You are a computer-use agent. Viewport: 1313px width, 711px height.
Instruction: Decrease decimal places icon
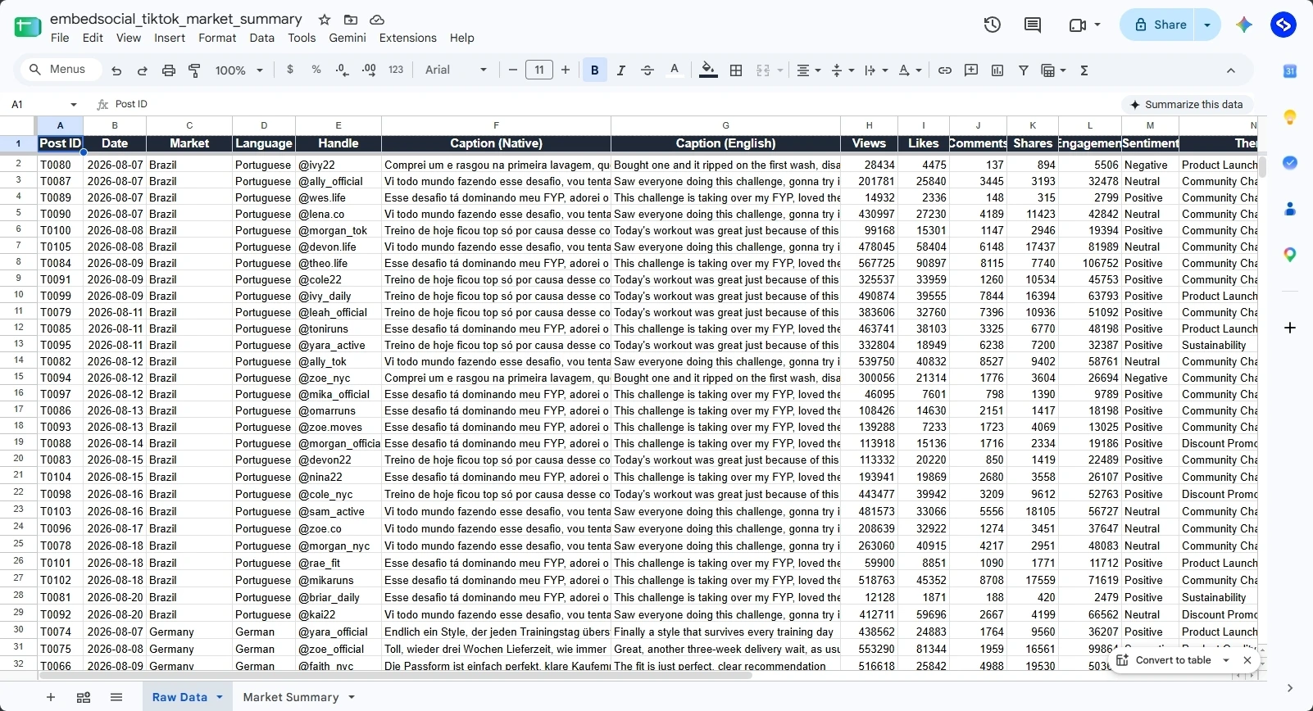click(x=343, y=70)
